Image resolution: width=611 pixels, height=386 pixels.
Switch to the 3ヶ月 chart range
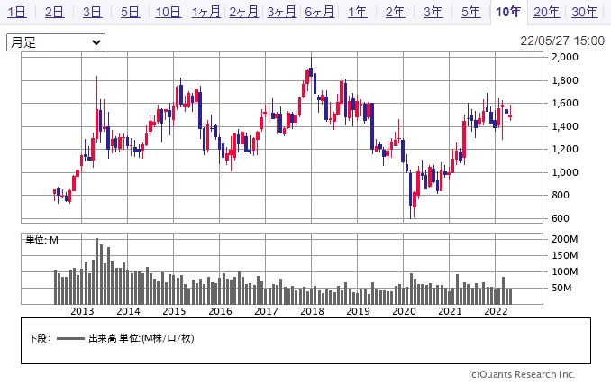point(281,13)
